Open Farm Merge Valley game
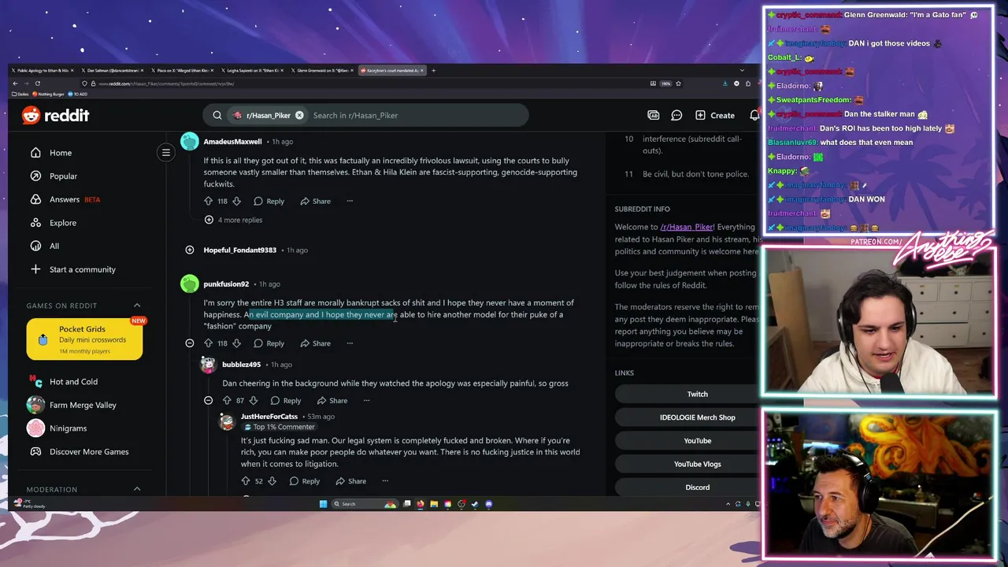1008x567 pixels. pos(84,405)
